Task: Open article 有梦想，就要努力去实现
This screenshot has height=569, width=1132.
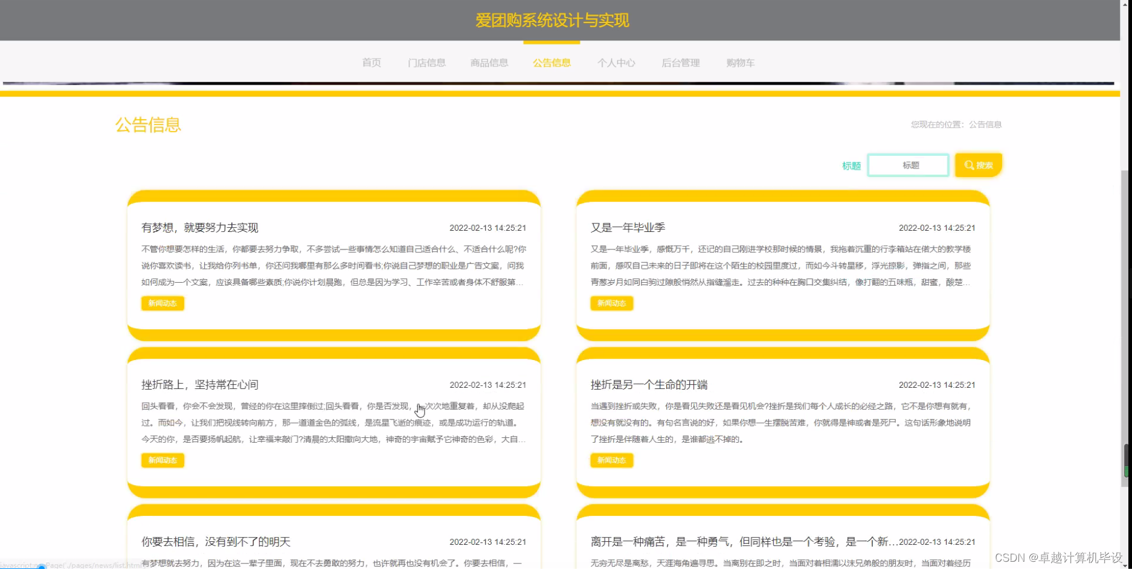Action: tap(199, 228)
